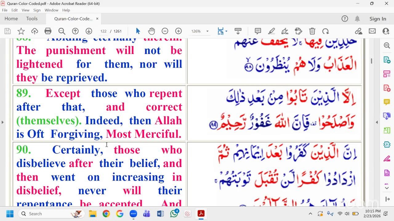Open the Help question mark
Viewport: 394px width, 221px height.
[345, 19]
